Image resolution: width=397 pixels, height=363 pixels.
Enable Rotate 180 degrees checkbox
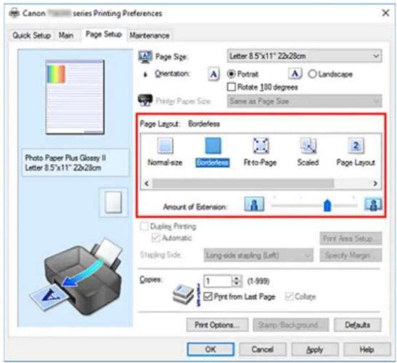231,87
